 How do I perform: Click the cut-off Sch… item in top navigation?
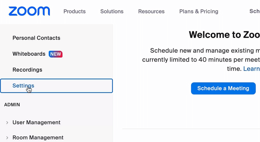pyautogui.click(x=254, y=11)
